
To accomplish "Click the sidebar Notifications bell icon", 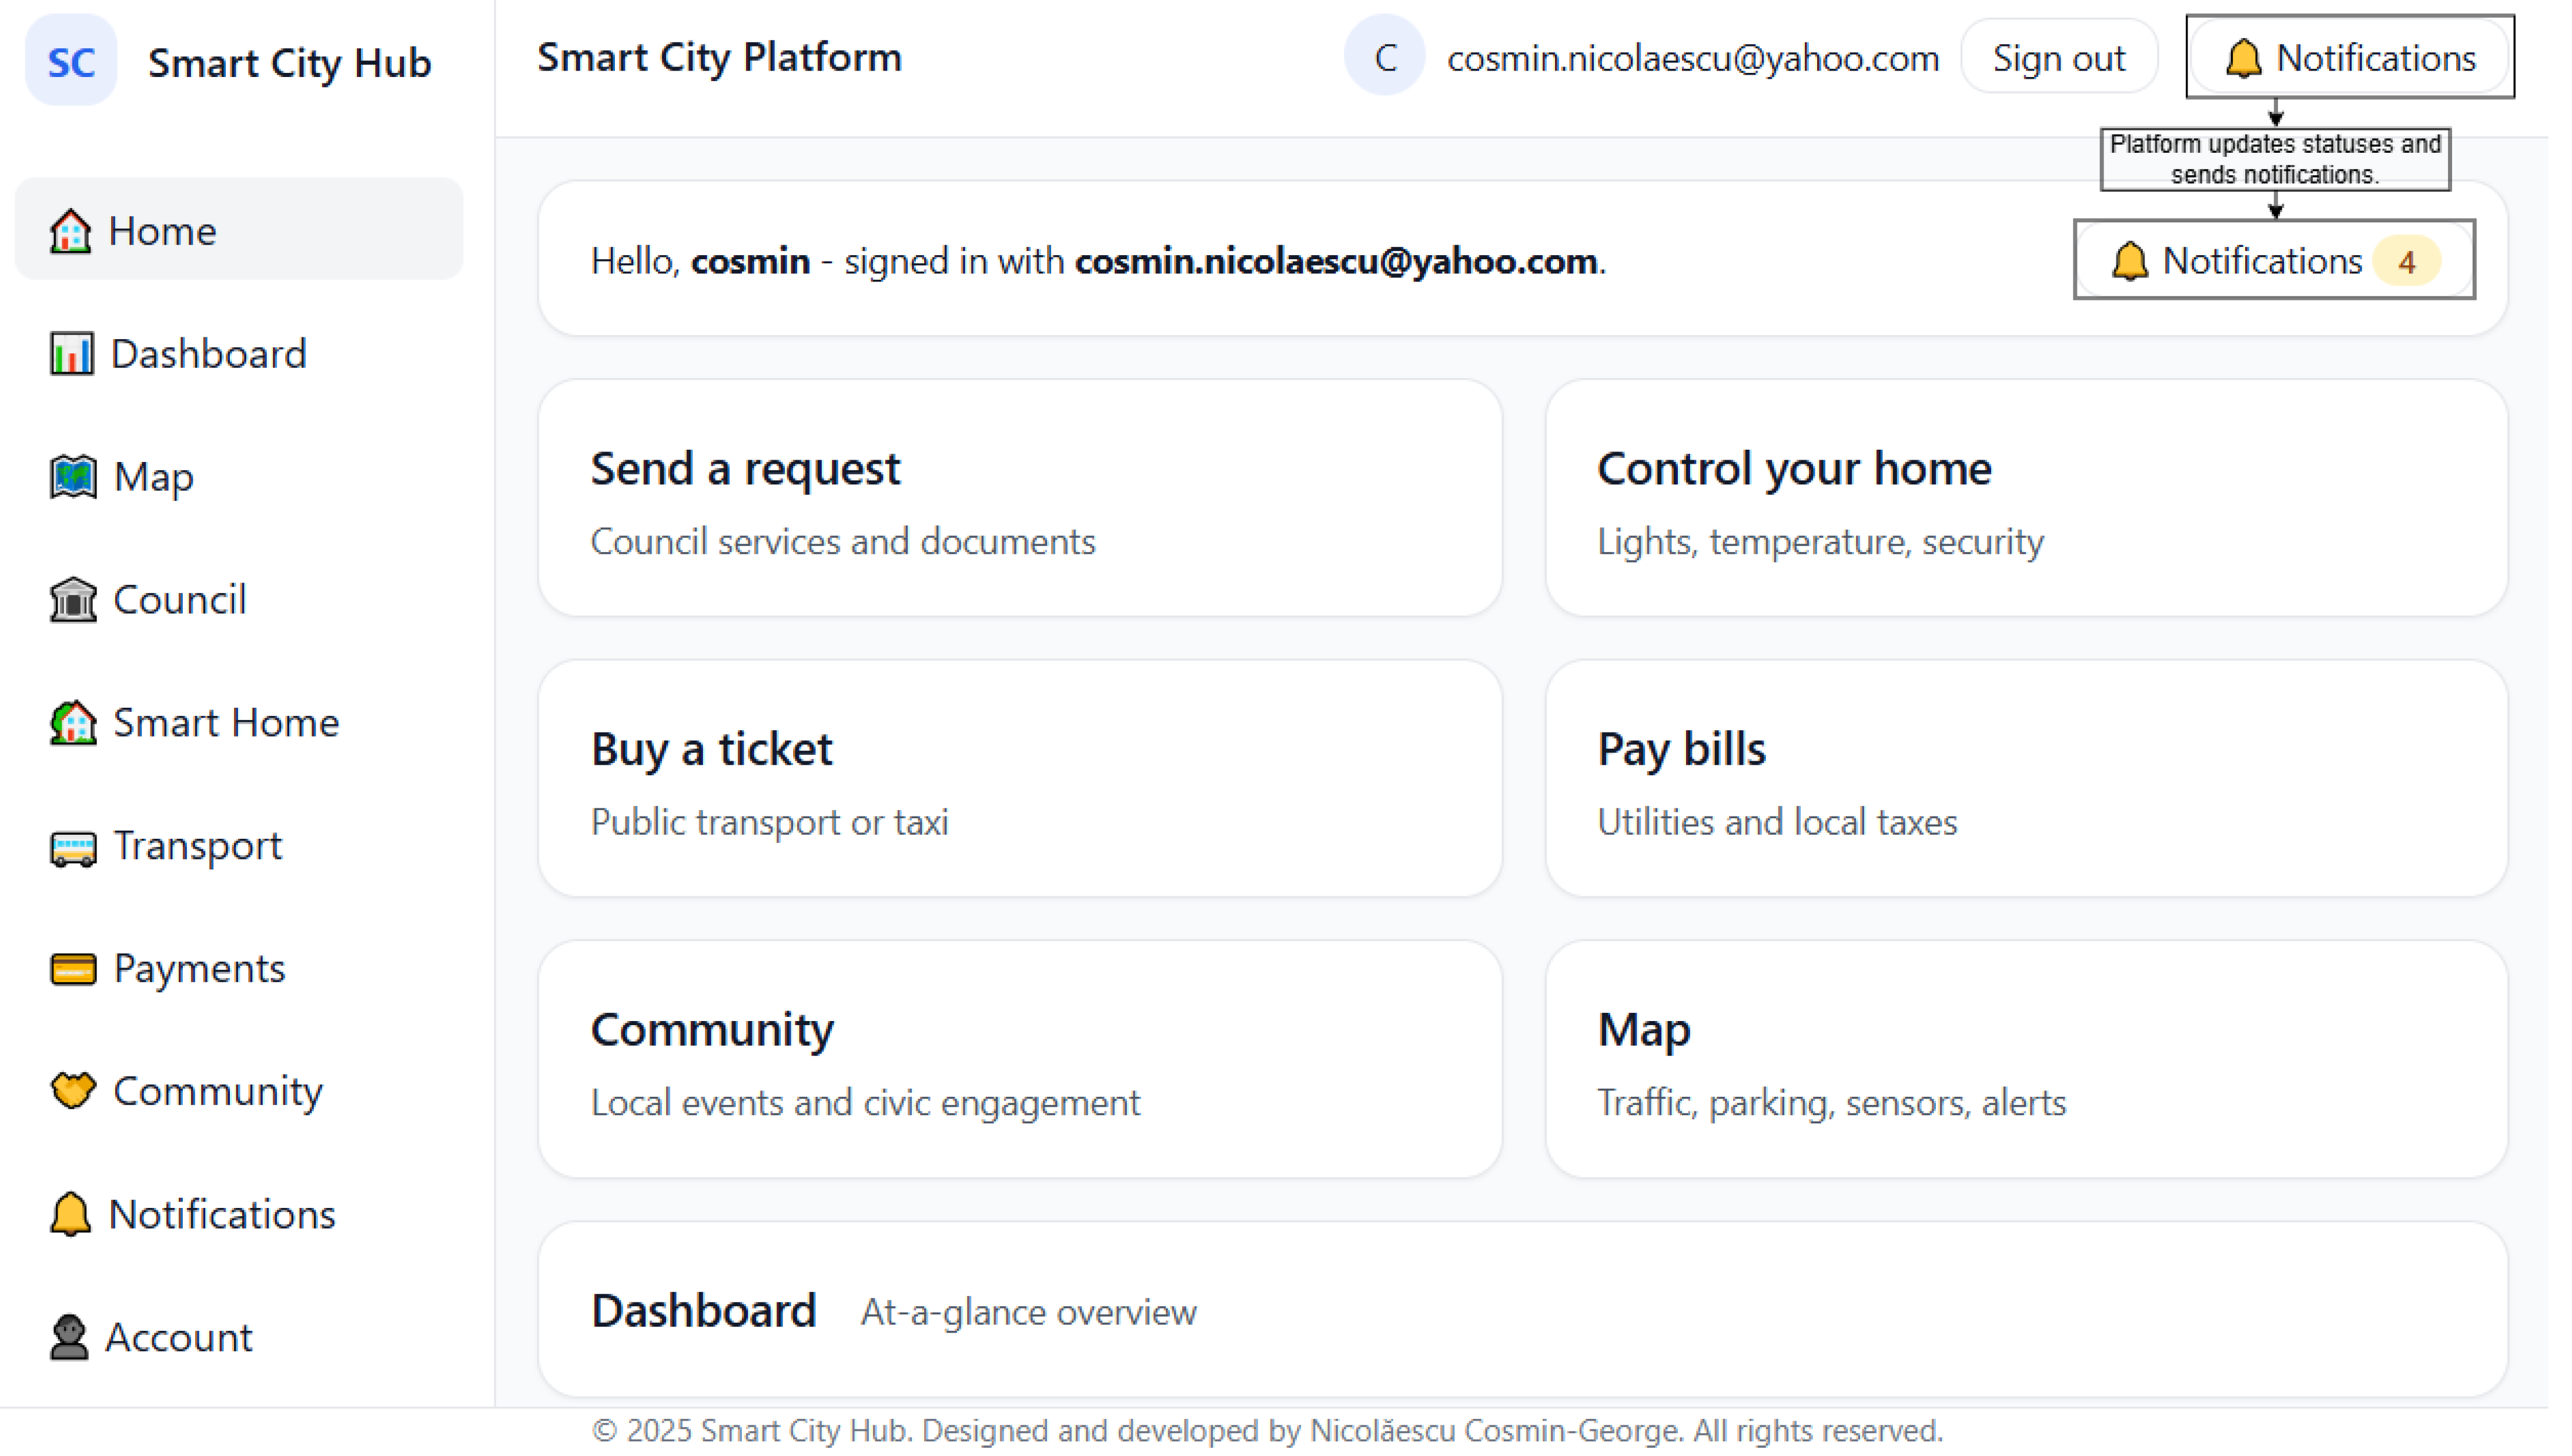I will [x=70, y=1216].
